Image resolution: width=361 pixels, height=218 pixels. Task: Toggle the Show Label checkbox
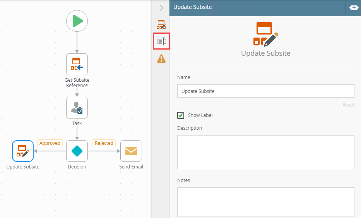[181, 115]
